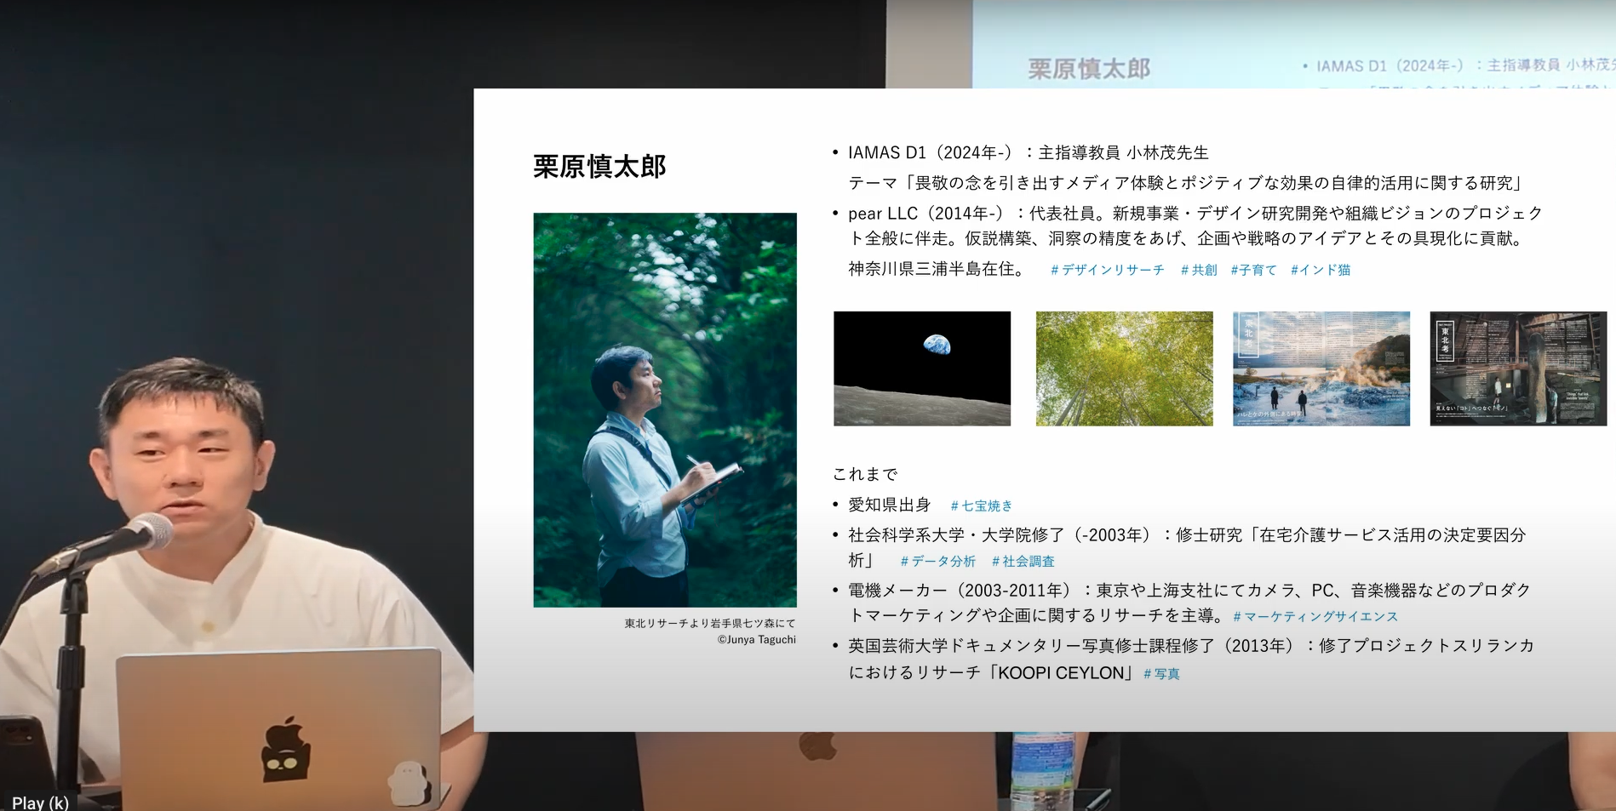Select the snowy landscape magazine spread thumbnail
Image resolution: width=1616 pixels, height=811 pixels.
point(1321,368)
